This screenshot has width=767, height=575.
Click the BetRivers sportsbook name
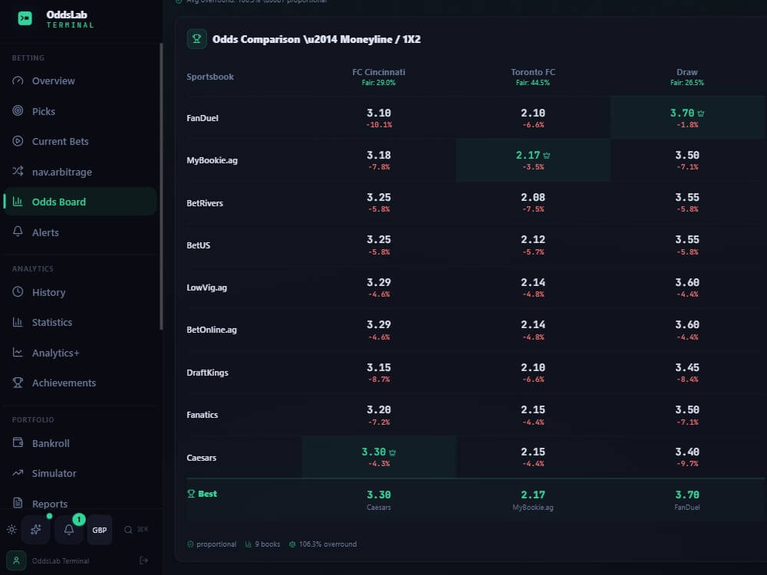pos(205,203)
